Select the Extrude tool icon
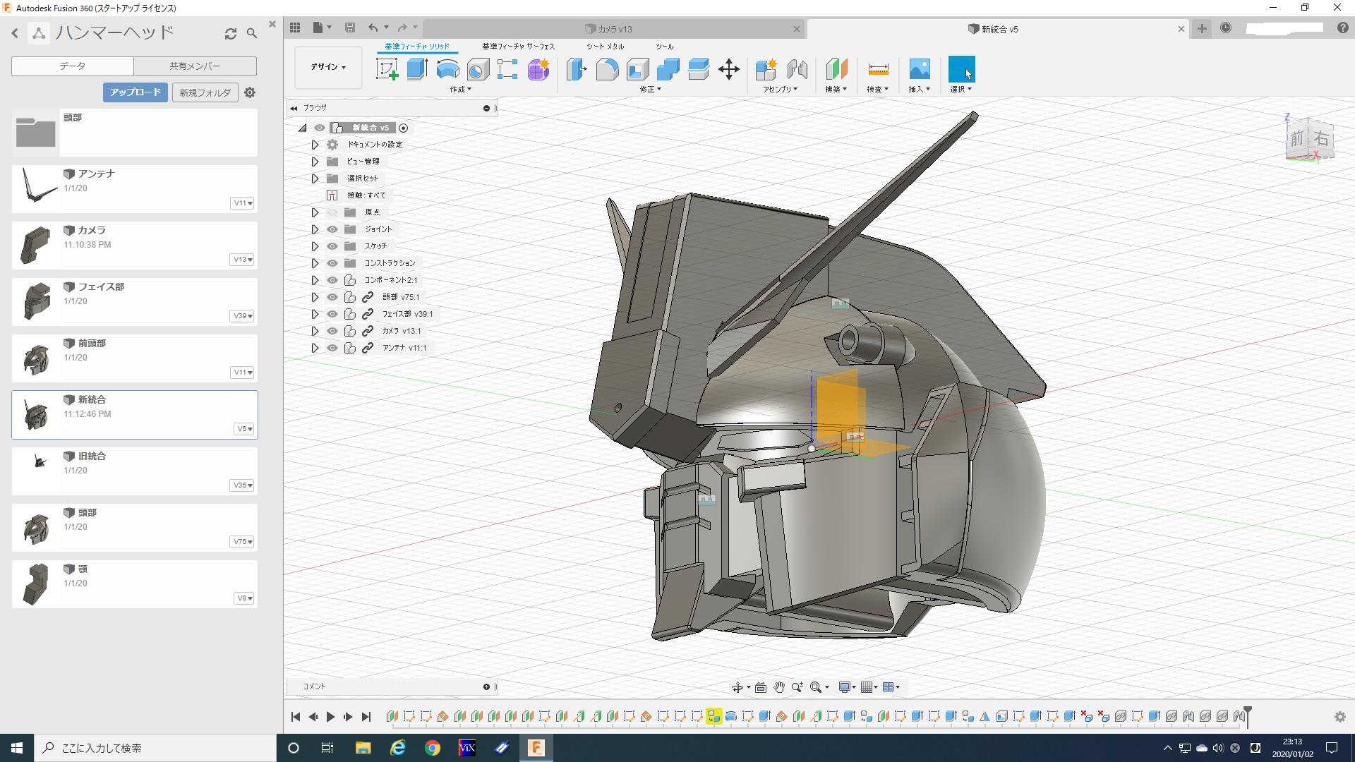Image resolution: width=1355 pixels, height=762 pixels. pos(417,69)
